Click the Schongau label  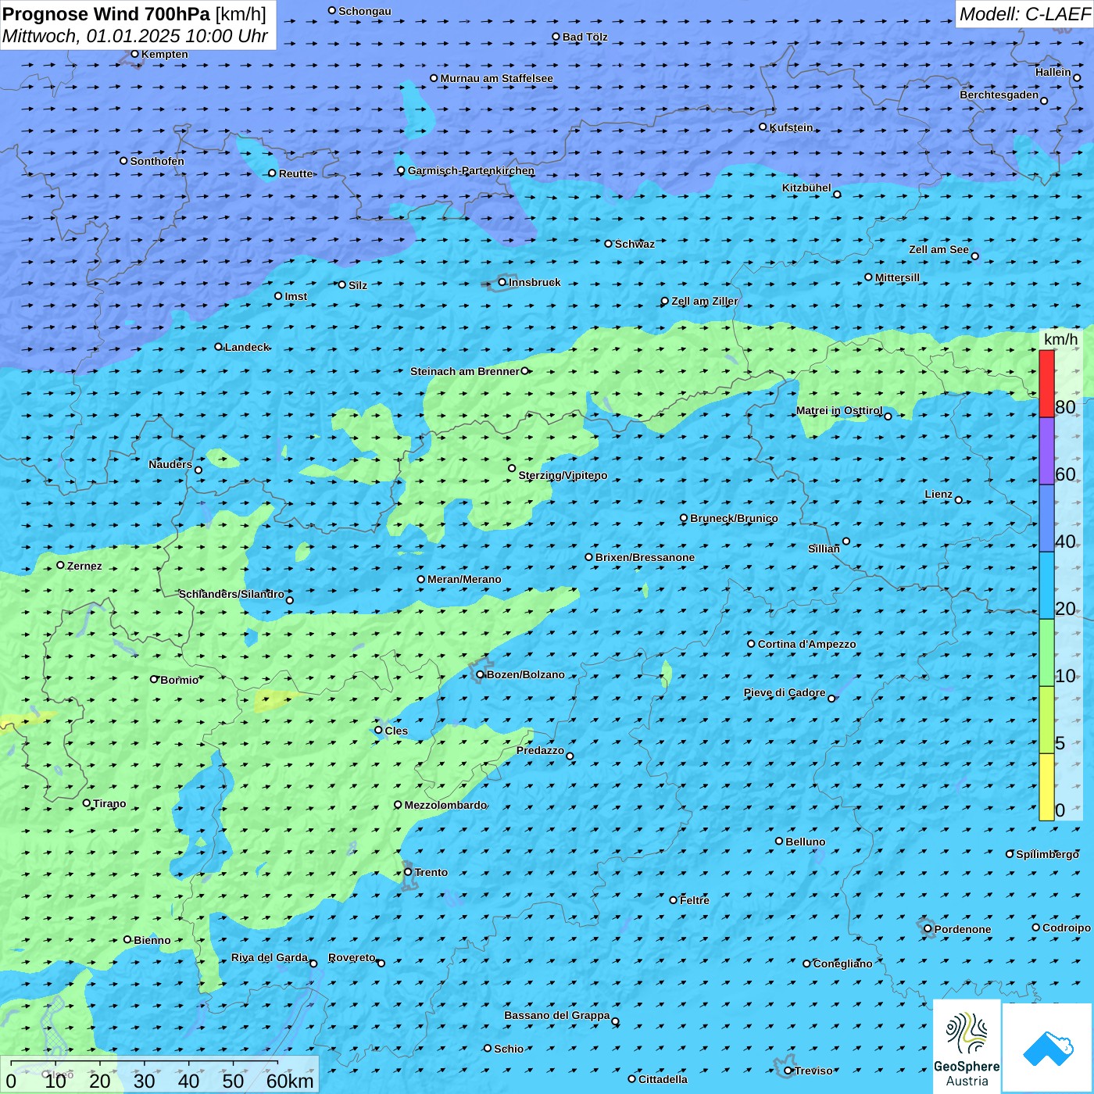364,11
